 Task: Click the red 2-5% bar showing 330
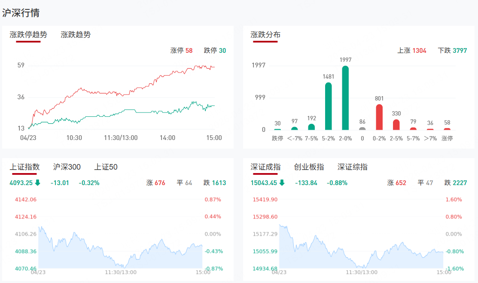pos(396,124)
